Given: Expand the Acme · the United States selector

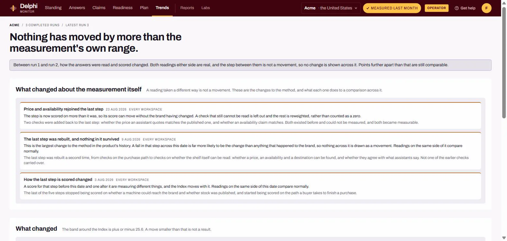Looking at the screenshot, I should 330,8.
